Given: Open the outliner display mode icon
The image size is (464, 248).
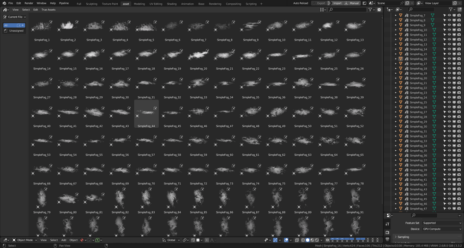Looking at the screenshot, I should point(398,10).
